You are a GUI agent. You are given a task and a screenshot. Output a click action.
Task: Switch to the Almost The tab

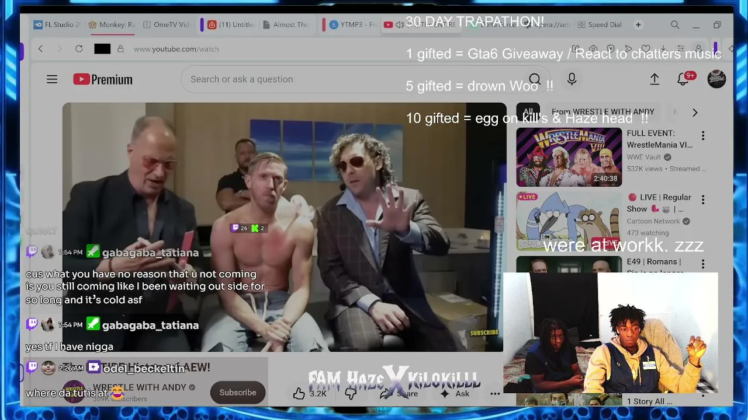[286, 25]
